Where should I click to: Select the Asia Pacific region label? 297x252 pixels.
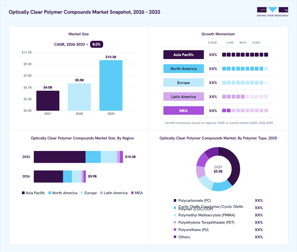point(183,54)
